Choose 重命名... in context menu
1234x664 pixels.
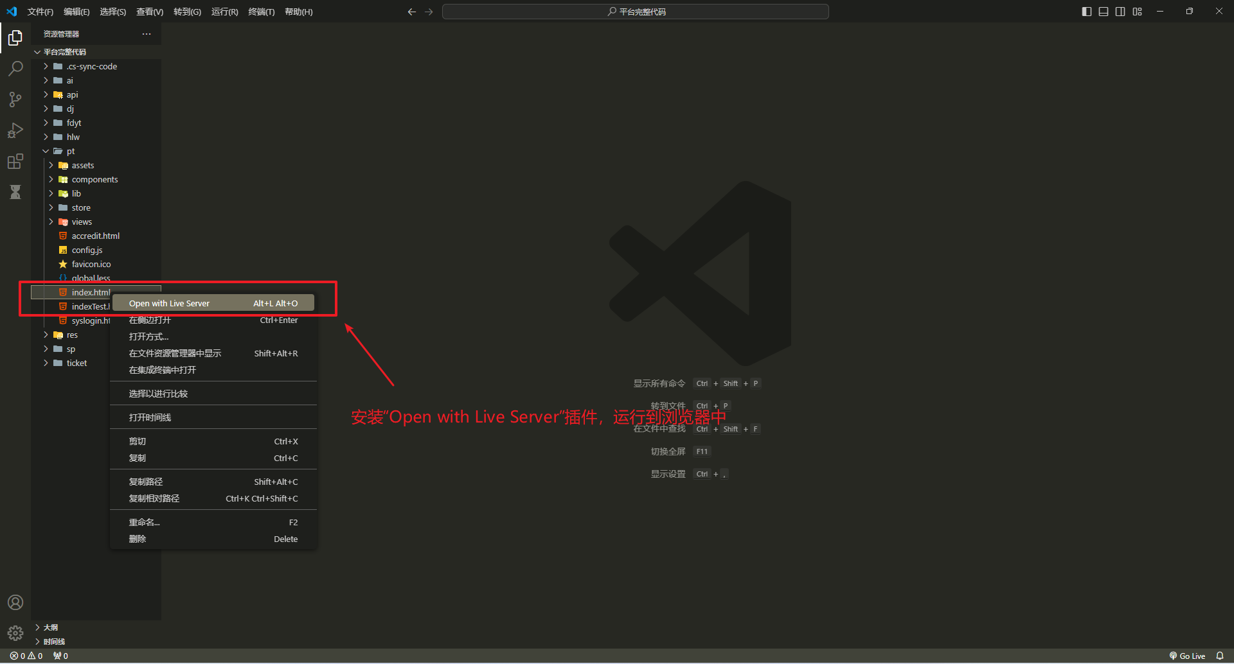click(213, 522)
